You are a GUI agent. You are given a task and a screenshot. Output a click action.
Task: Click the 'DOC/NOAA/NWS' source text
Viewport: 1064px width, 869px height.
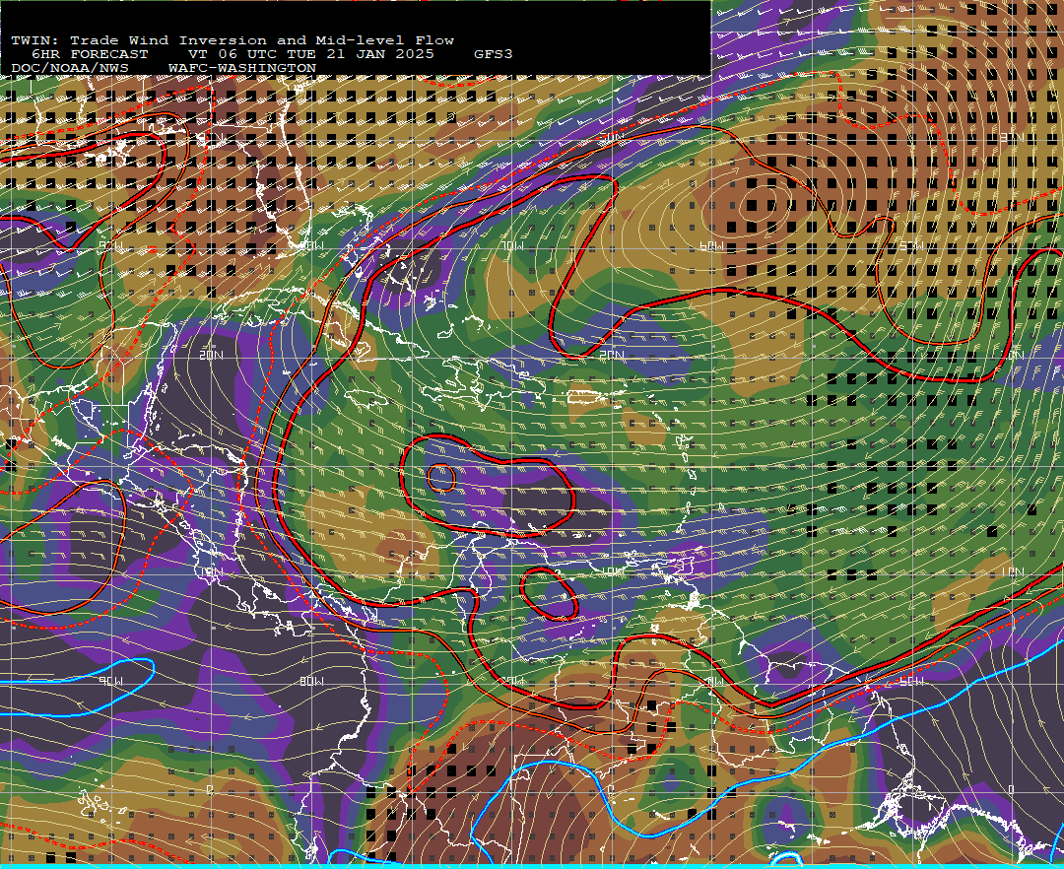[x=70, y=68]
